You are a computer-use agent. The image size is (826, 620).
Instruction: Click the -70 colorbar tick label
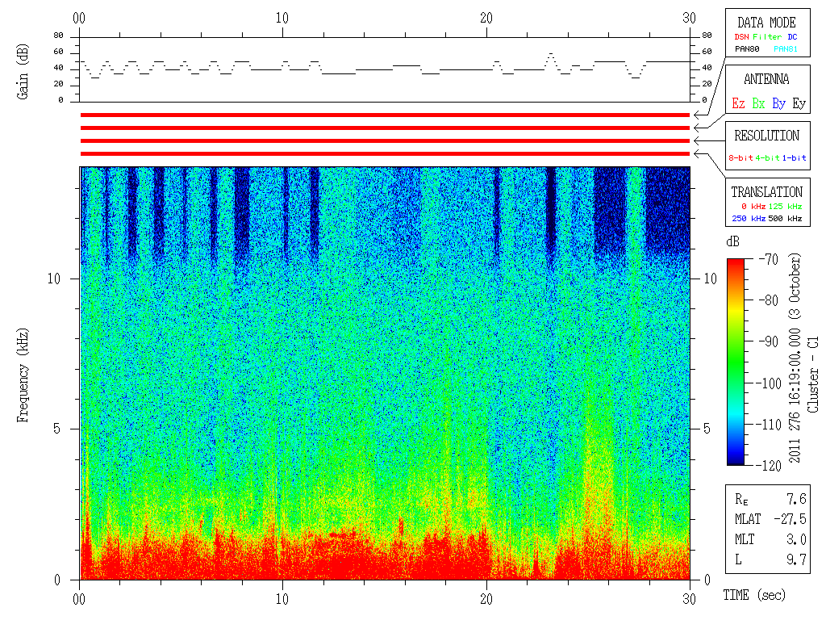coord(769,259)
